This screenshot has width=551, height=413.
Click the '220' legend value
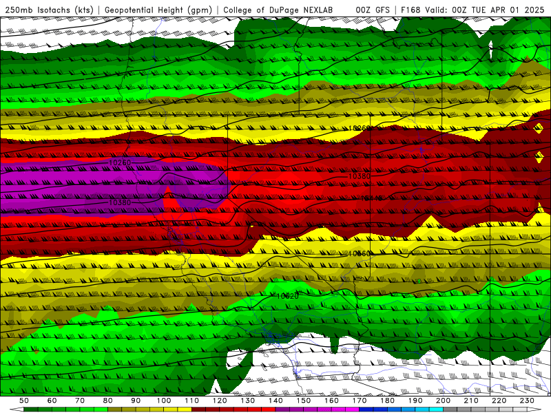pyautogui.click(x=499, y=401)
